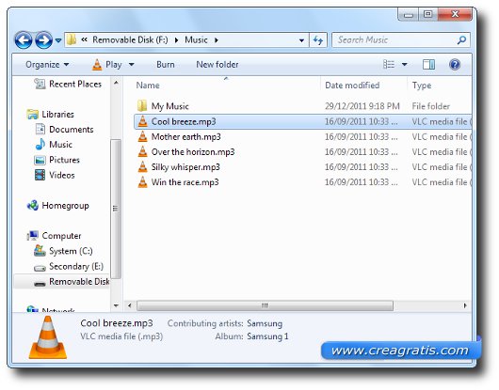Click the System (C:) drive icon
The image size is (499, 390).
[x=40, y=251]
